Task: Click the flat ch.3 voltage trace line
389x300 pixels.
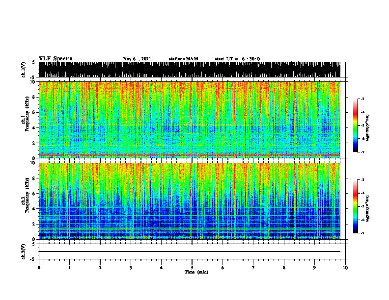Action: [190, 251]
